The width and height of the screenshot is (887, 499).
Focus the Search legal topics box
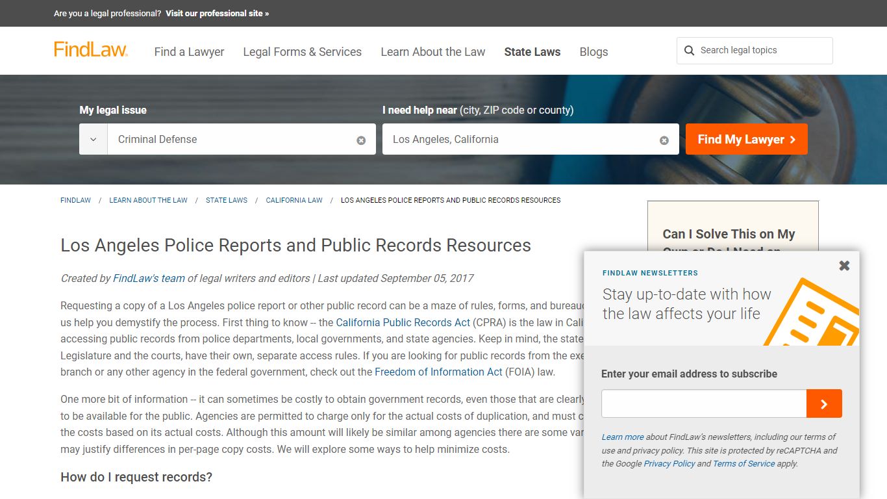[755, 51]
